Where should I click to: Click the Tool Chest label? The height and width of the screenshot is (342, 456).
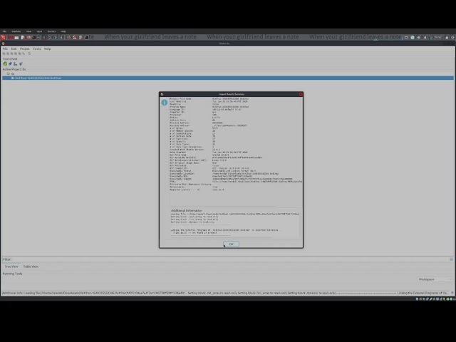(10, 58)
